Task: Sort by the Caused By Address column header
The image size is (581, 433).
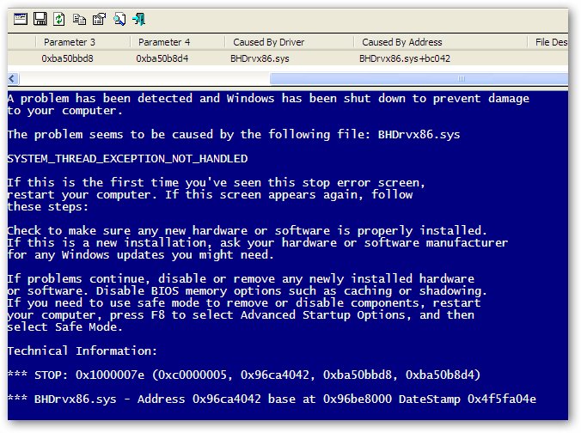Action: (441, 42)
